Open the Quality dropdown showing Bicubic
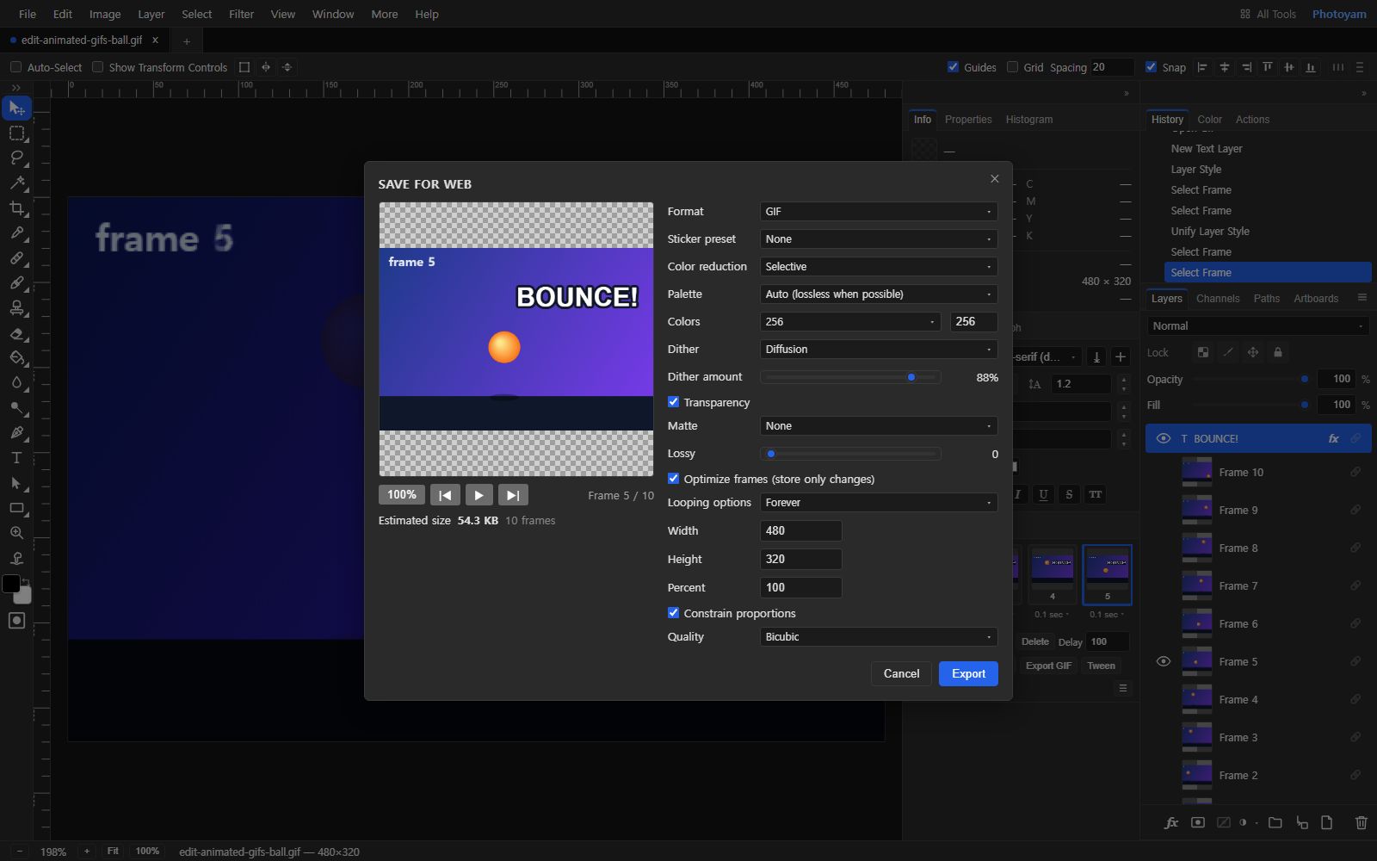Screen dimensions: 1377x861 click(x=878, y=637)
